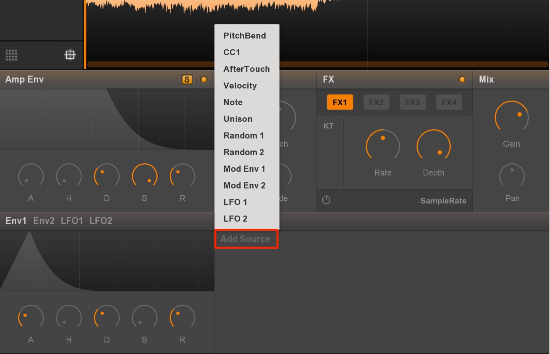Toggle the Amp Env S button
Viewport: 550px width, 354px height.
(x=187, y=80)
